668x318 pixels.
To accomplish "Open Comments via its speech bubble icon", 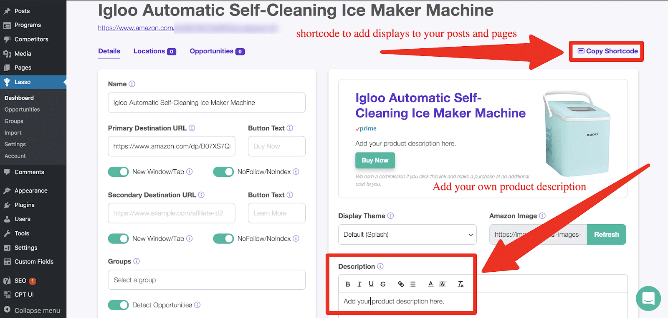I will (7, 172).
